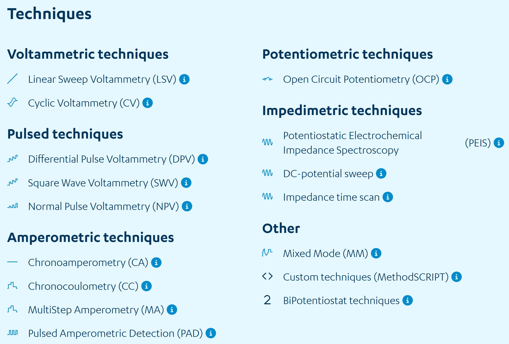509x344 pixels.
Task: Click info icon beside Chronoamperometry (CA)
Action: (x=156, y=263)
